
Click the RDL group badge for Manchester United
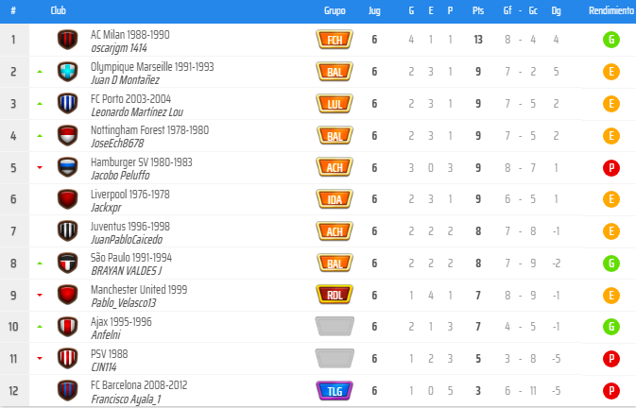[334, 295]
